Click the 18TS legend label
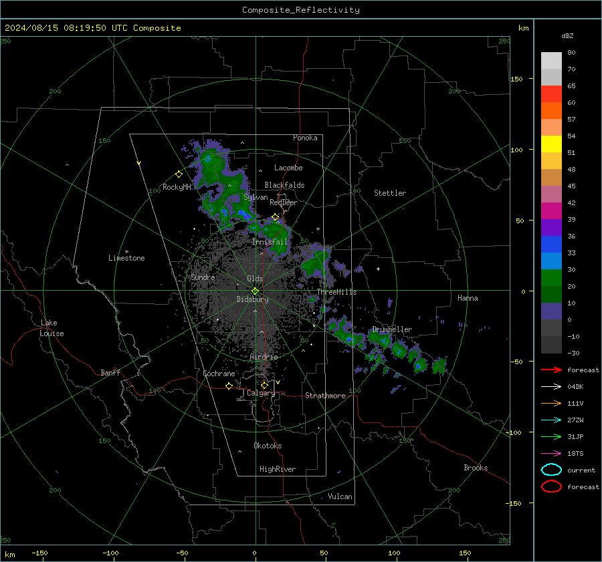 pos(575,454)
